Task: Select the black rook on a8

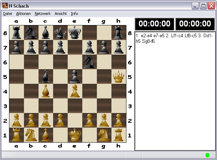Action: [x=16, y=33]
